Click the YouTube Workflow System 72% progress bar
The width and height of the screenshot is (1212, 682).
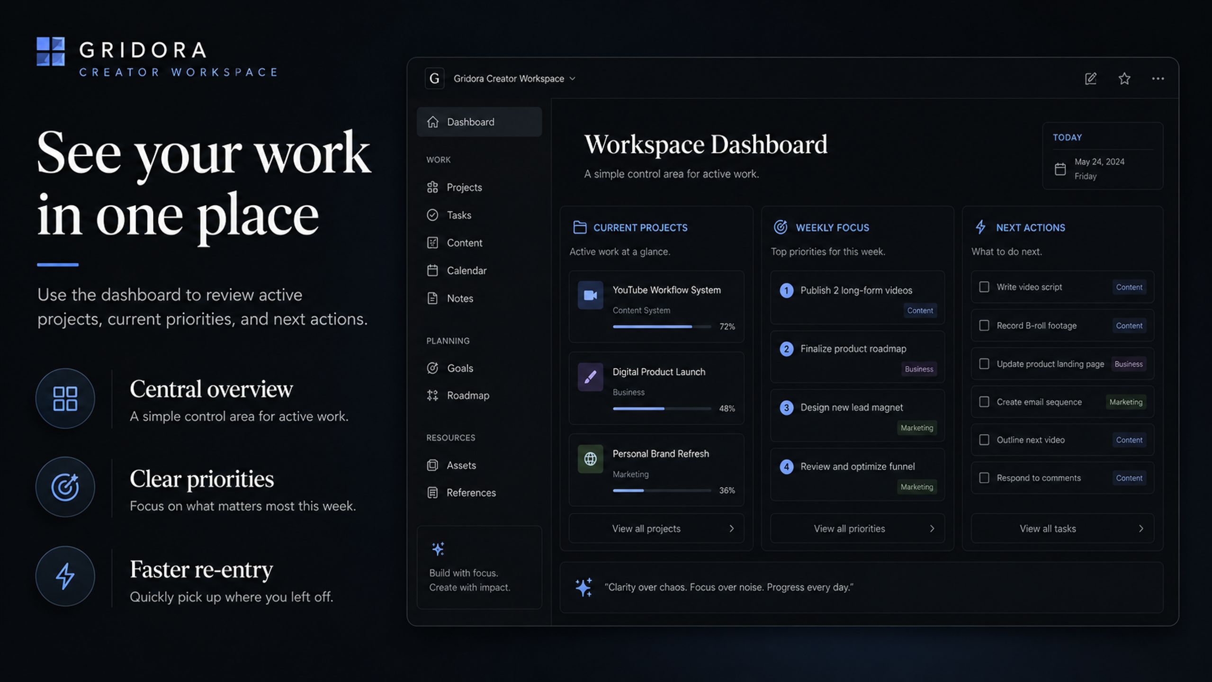[x=662, y=327]
